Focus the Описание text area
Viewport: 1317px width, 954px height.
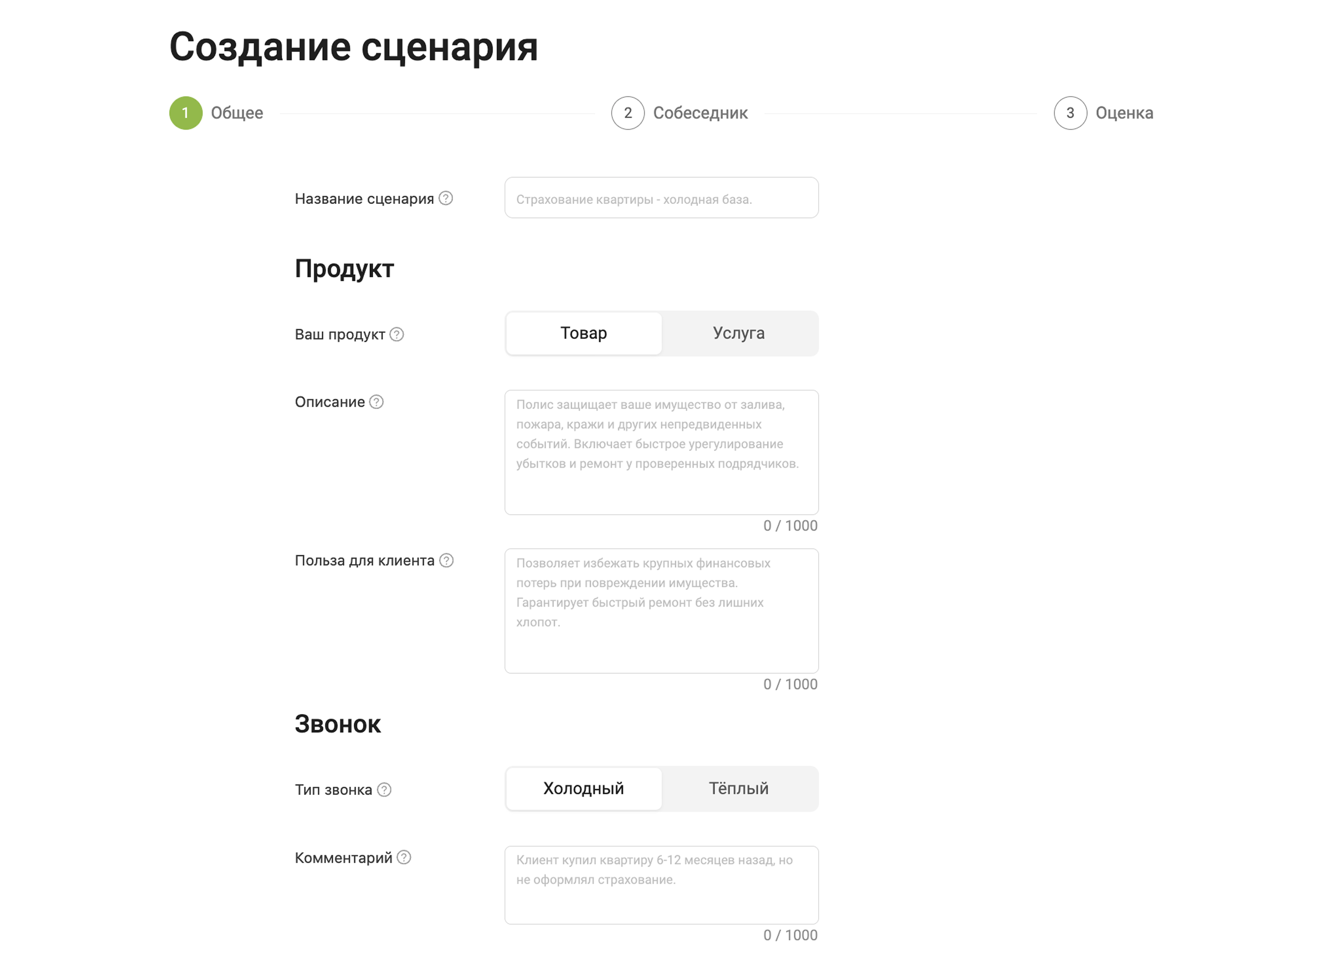coord(661,453)
